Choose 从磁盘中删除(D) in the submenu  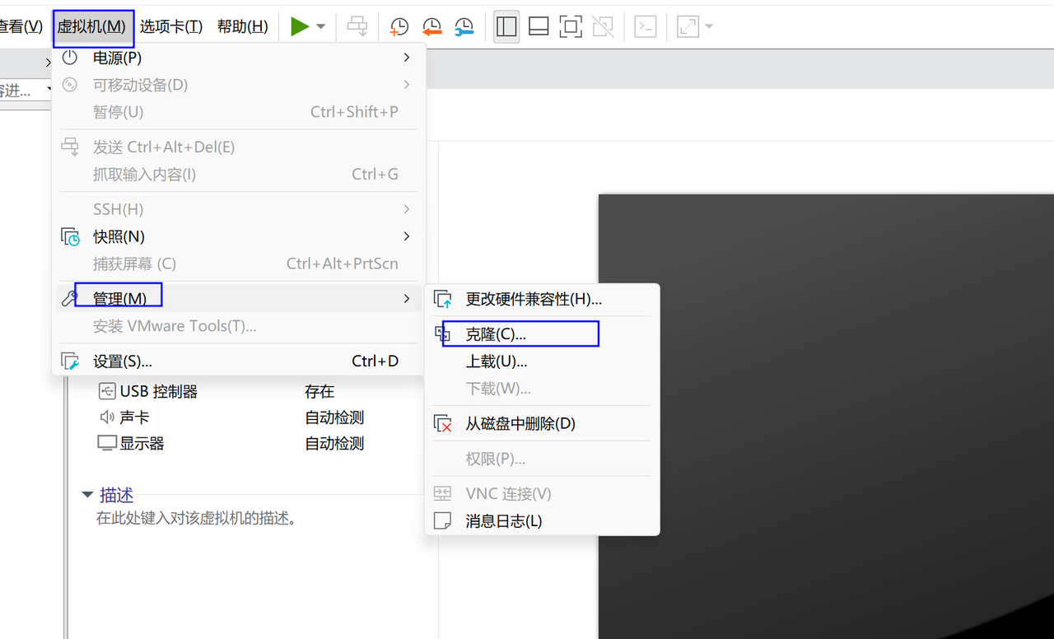pyautogui.click(x=542, y=424)
